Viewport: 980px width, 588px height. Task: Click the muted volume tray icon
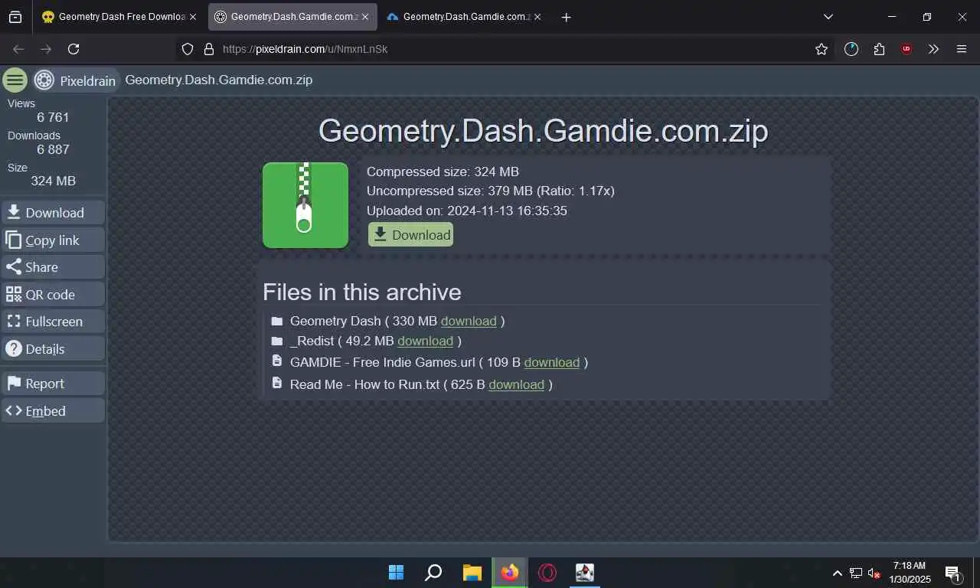tap(874, 573)
